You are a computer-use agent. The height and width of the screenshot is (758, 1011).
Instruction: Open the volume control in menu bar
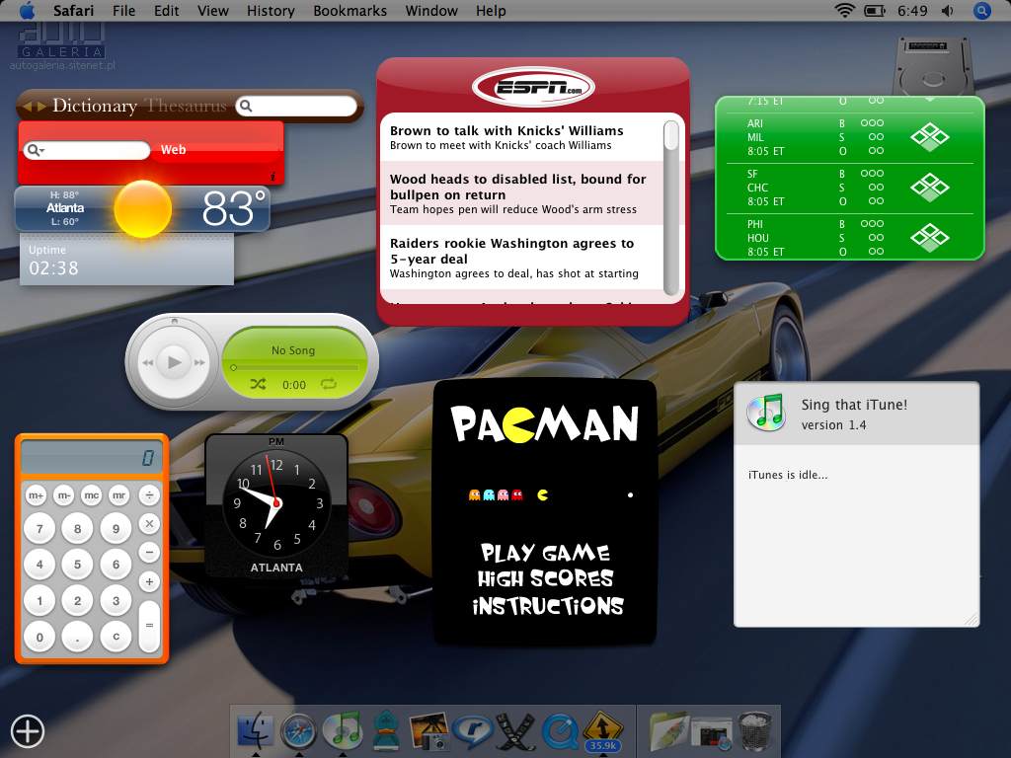click(947, 11)
